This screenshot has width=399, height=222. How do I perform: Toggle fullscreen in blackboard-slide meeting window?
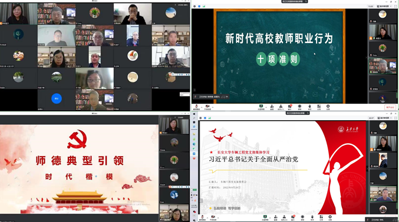pos(395,6)
